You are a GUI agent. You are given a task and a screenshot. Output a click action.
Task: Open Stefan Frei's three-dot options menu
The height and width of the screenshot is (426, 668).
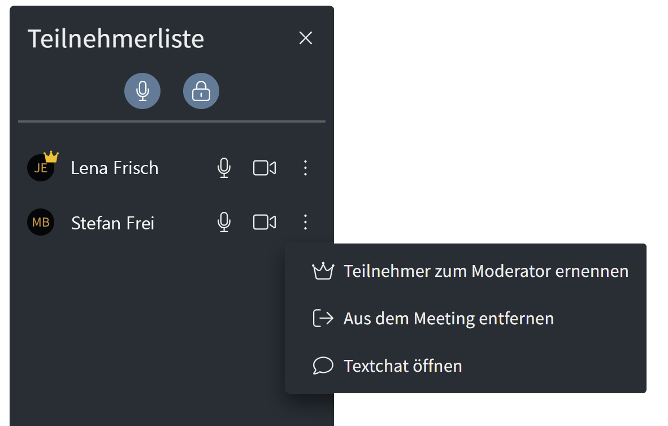305,222
